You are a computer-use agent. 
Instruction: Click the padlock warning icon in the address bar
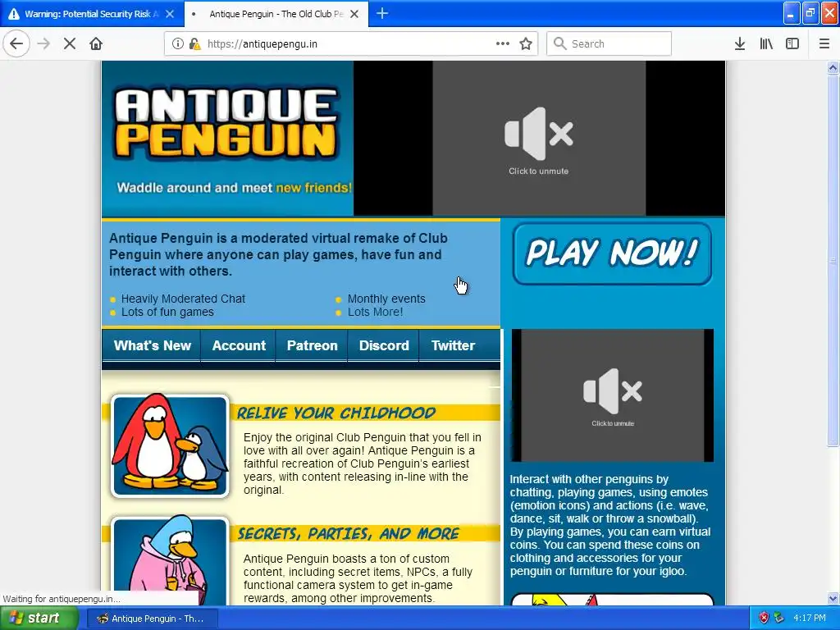click(195, 43)
